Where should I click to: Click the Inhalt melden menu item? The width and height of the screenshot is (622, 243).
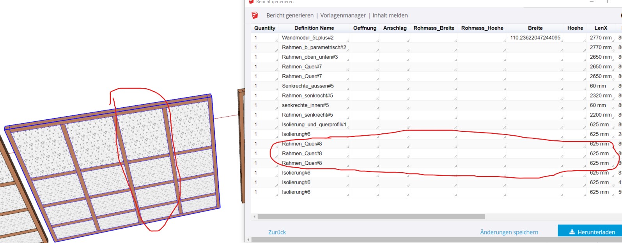[390, 16]
